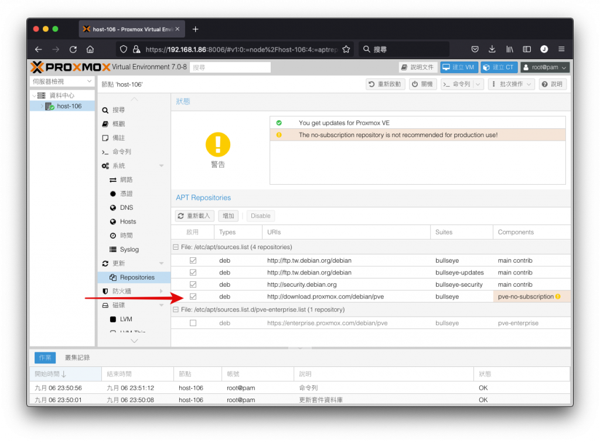The height and width of the screenshot is (442, 600).
Task: Switch to the 叢集記錄 cluster log tab
Action: (77, 358)
